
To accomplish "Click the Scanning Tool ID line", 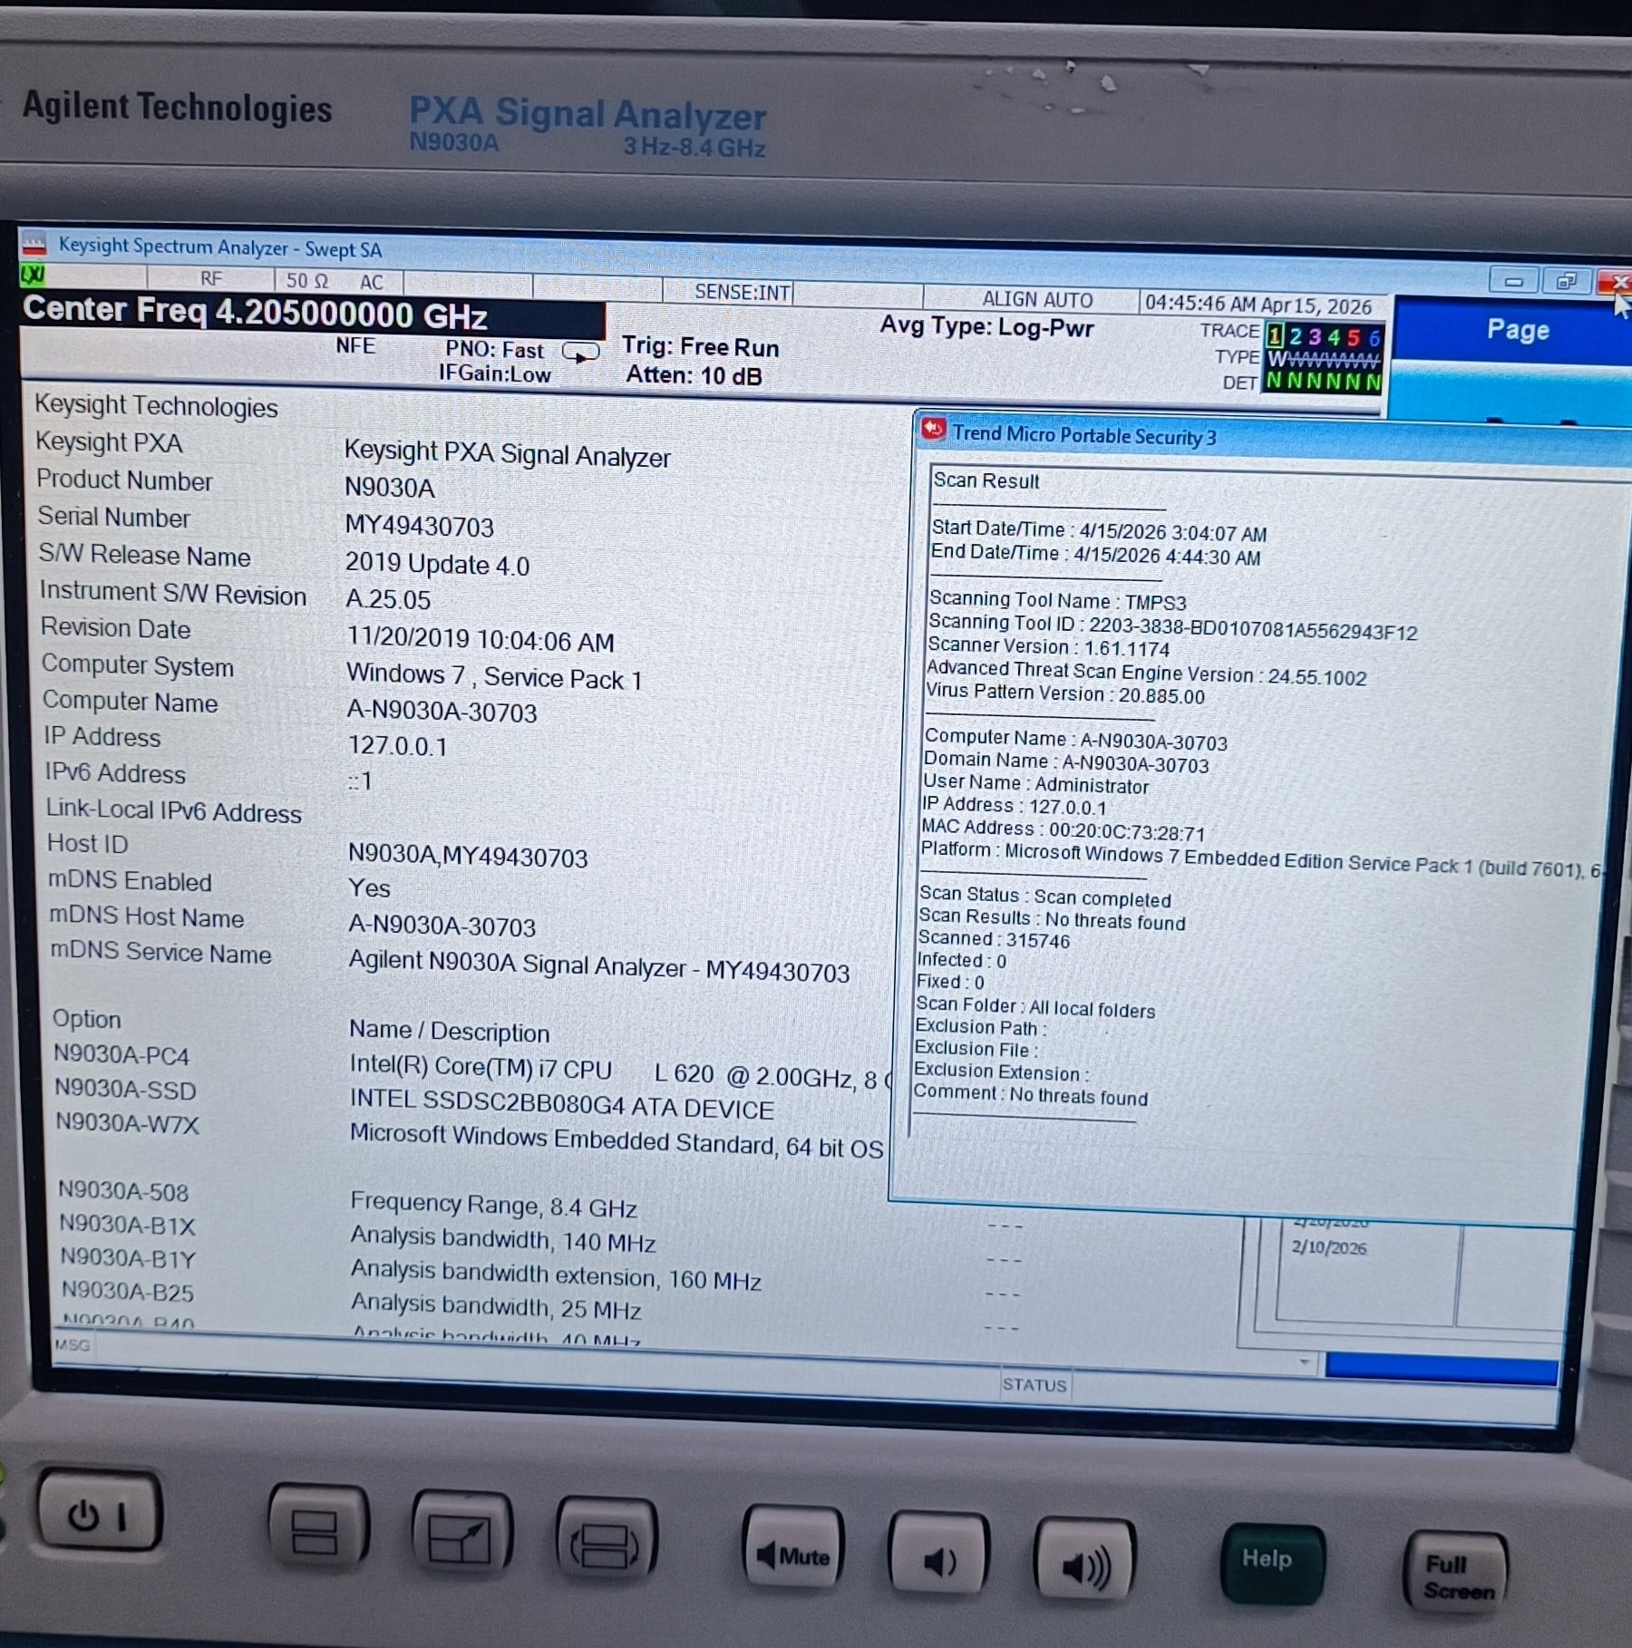I will (x=1172, y=626).
